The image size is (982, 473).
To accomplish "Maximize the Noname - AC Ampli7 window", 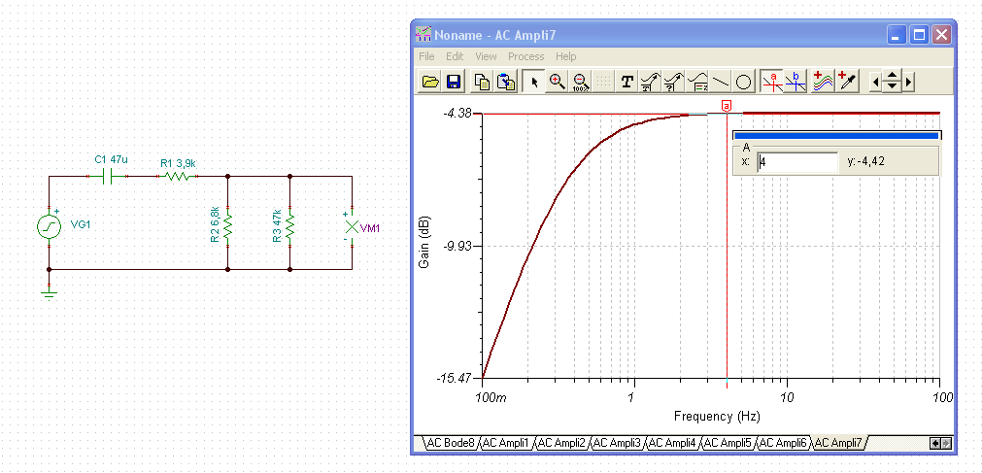I will click(919, 35).
